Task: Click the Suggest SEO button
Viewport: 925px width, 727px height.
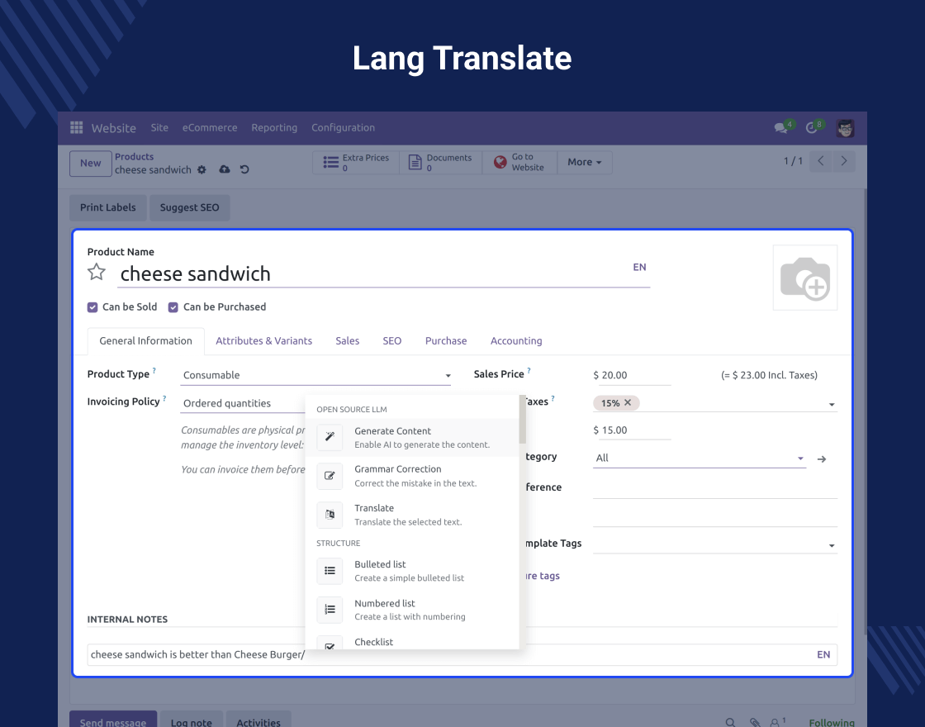Action: 189,207
